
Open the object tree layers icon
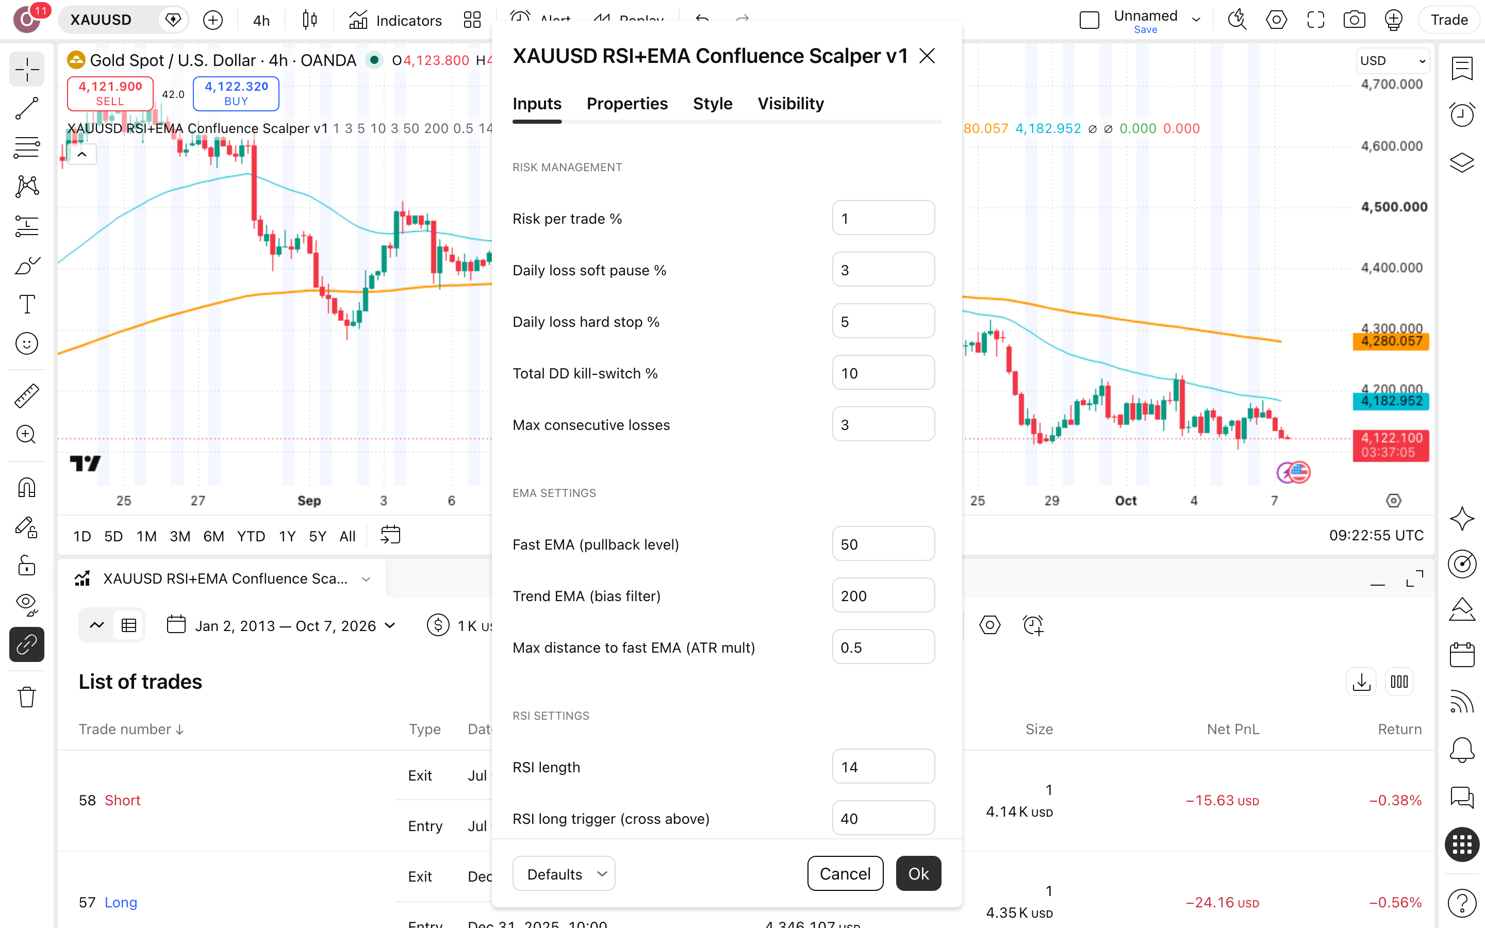click(x=1462, y=162)
